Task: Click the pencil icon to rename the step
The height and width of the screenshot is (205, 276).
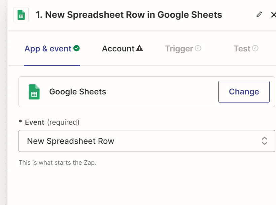Action: click(259, 14)
